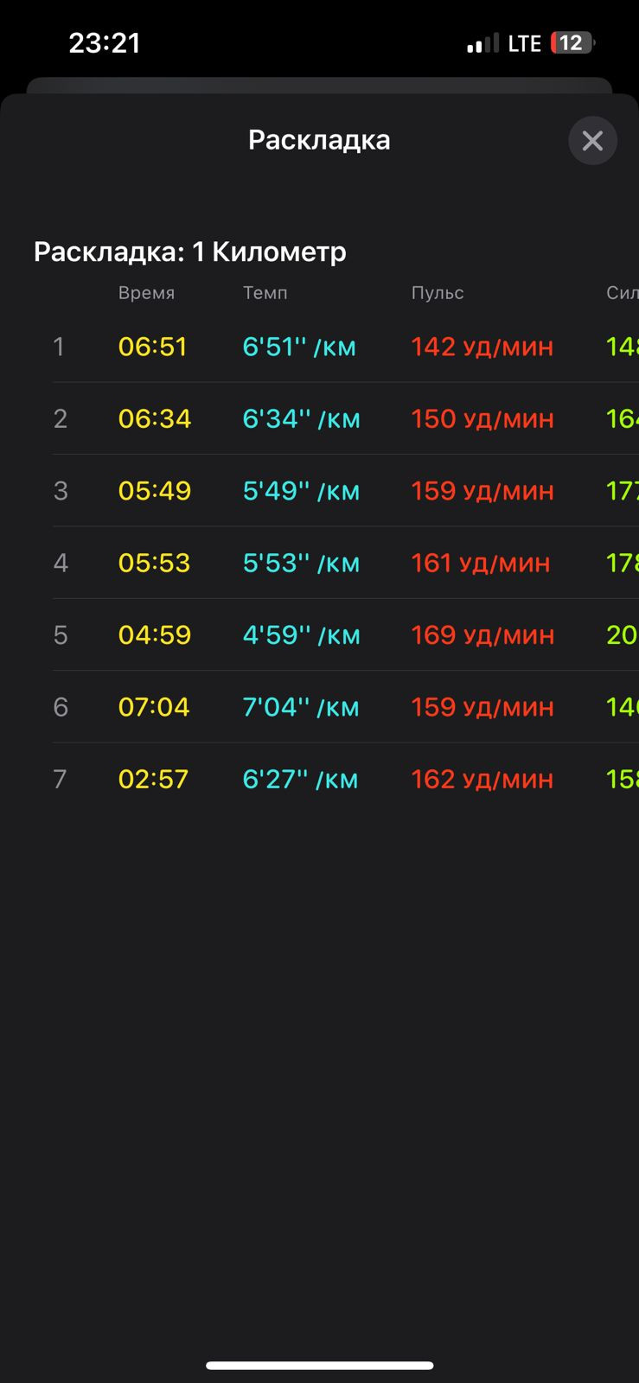Viewport: 639px width, 1383px height.
Task: Tap the 159 уд/мин pulse in row 3
Action: tap(482, 491)
